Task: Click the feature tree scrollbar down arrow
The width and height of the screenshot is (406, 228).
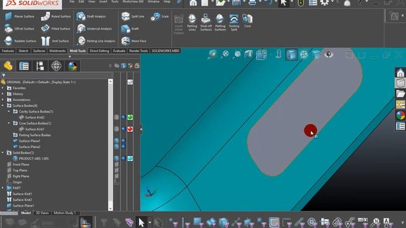Action: (110, 208)
